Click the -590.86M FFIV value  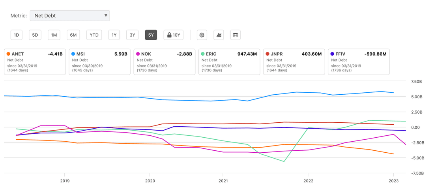point(375,54)
